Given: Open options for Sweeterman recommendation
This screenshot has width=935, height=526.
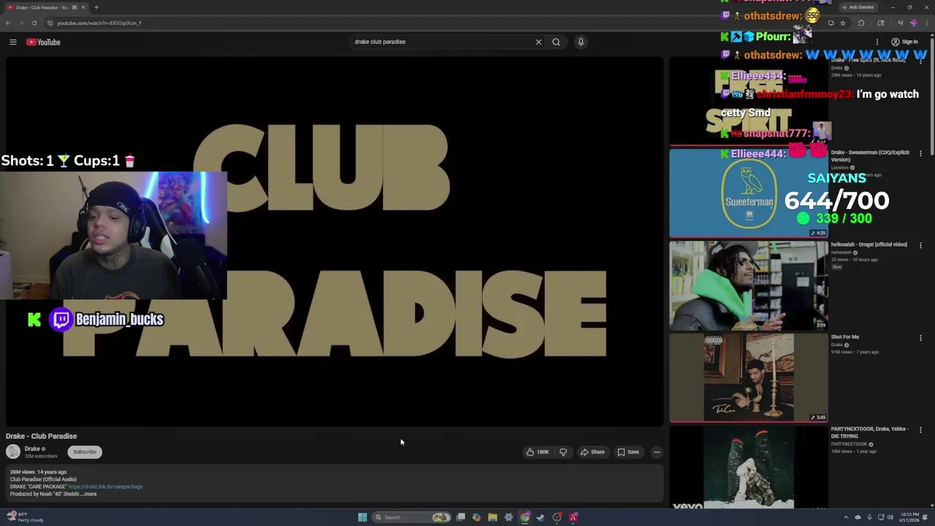Looking at the screenshot, I should pos(920,153).
